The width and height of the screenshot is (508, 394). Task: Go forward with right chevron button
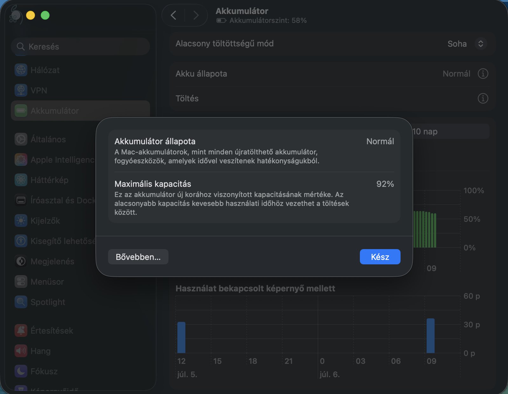(196, 15)
